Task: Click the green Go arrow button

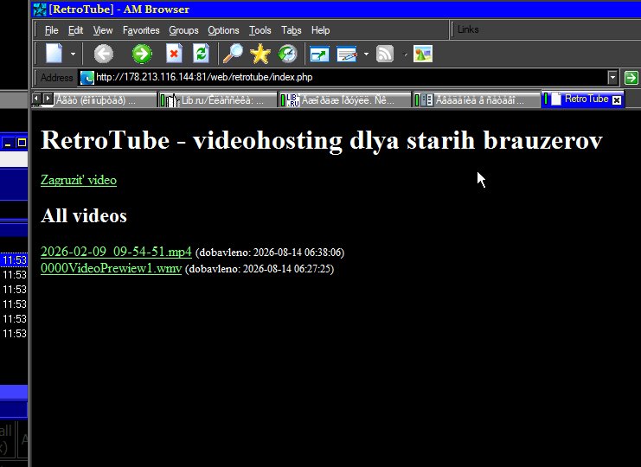Action: [x=631, y=77]
